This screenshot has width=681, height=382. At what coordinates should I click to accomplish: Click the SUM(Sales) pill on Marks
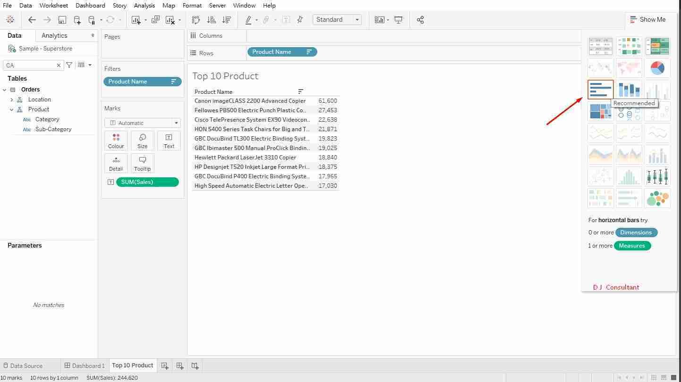(x=147, y=182)
